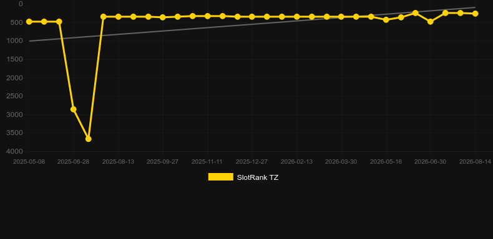Click the 500 y-axis label
This screenshot has width=493, height=239.
click(17, 22)
